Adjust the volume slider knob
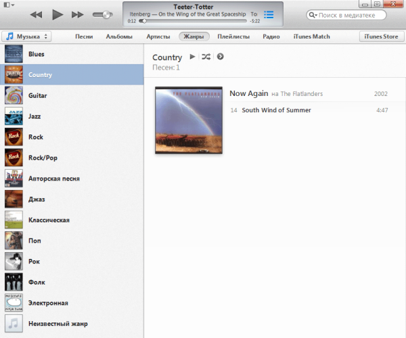 coord(106,15)
